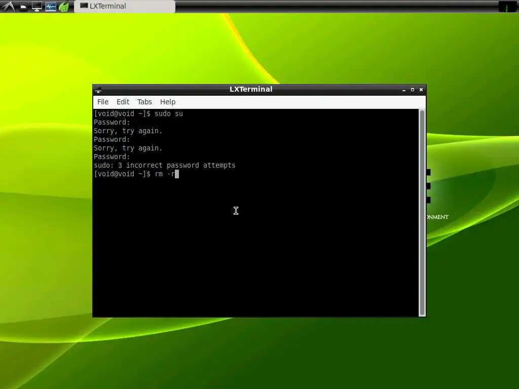Select the LXTerminal taskbar button
Image resolution: width=519 pixels, height=389 pixels.
click(125, 6)
